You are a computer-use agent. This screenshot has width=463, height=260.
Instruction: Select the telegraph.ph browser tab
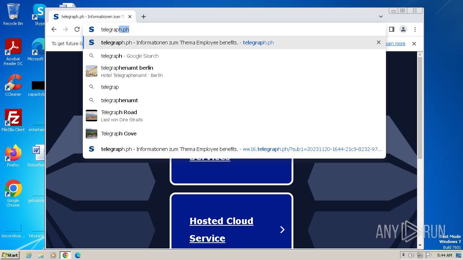click(92, 17)
